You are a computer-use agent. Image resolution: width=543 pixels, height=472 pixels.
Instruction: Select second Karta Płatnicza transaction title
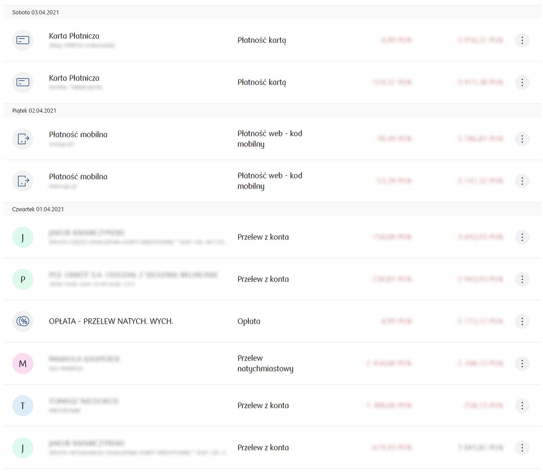(74, 78)
